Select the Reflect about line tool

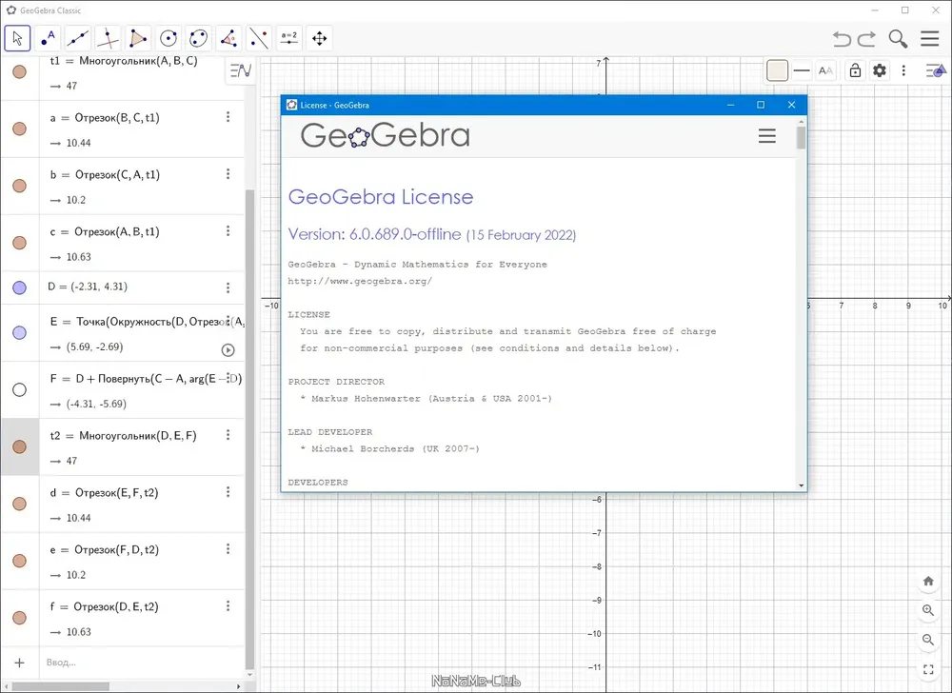(259, 39)
